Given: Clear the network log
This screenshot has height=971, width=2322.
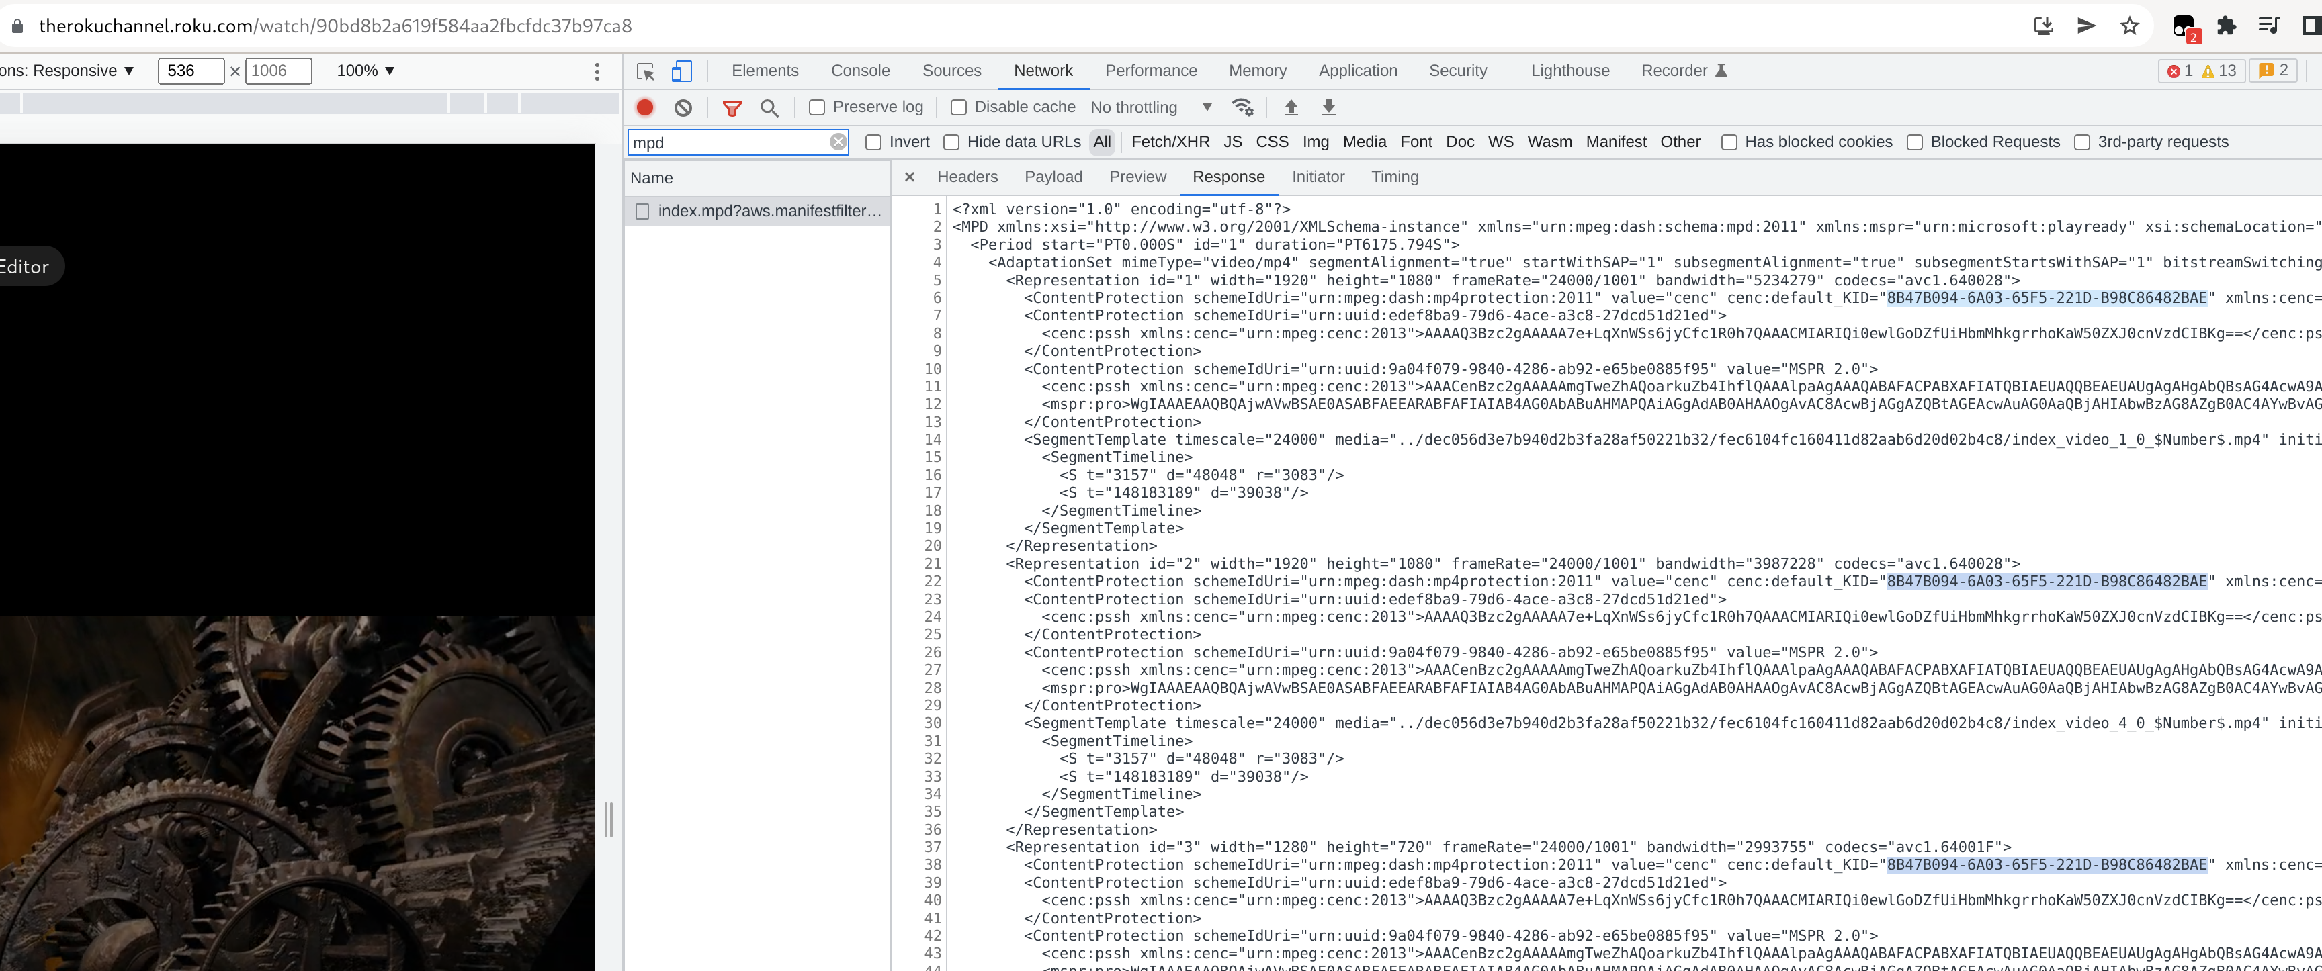Looking at the screenshot, I should tap(683, 107).
